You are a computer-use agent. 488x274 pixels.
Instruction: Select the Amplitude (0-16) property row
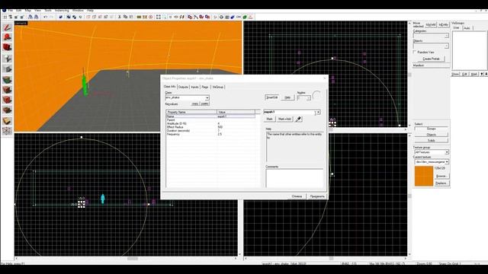tap(210, 123)
